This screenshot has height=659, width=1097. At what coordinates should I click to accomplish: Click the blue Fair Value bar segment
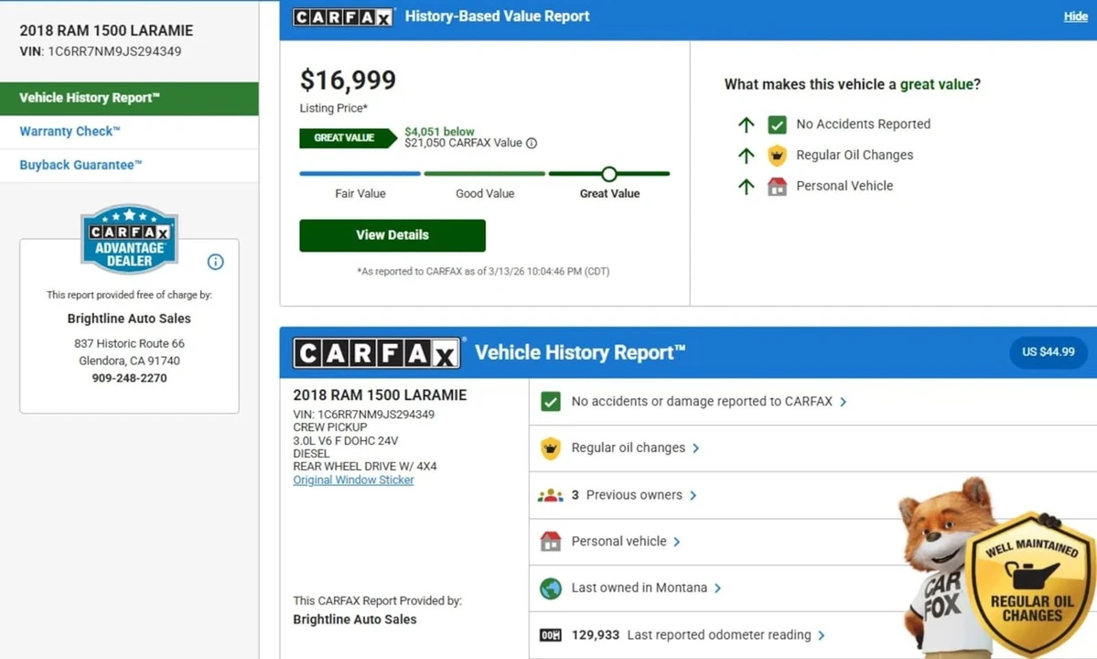tap(360, 174)
